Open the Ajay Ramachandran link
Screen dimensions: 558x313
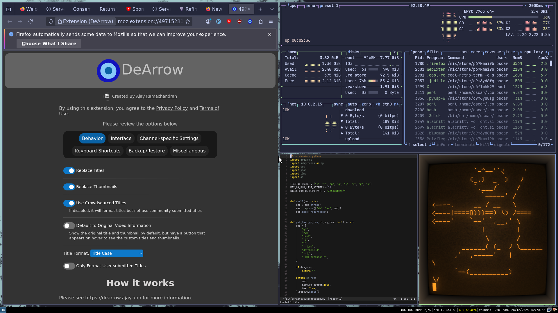pos(156,96)
